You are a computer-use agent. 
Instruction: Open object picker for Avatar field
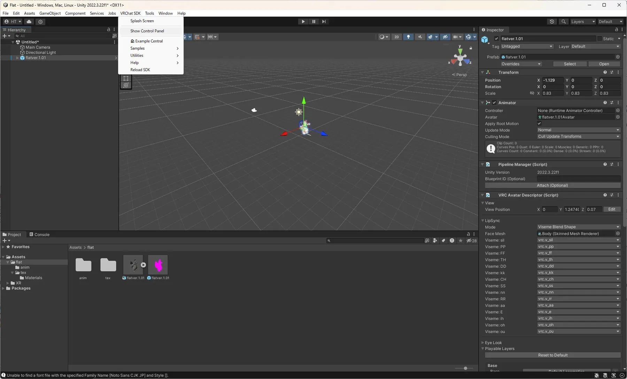[x=618, y=117]
